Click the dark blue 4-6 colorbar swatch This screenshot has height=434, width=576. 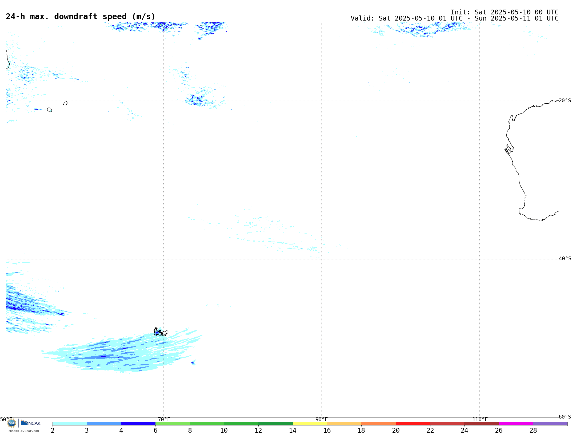tap(138, 424)
